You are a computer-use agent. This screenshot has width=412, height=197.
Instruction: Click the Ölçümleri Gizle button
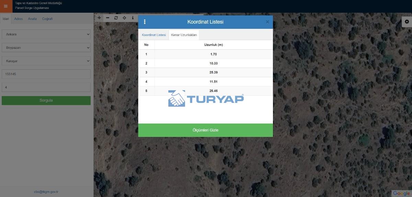click(x=205, y=130)
